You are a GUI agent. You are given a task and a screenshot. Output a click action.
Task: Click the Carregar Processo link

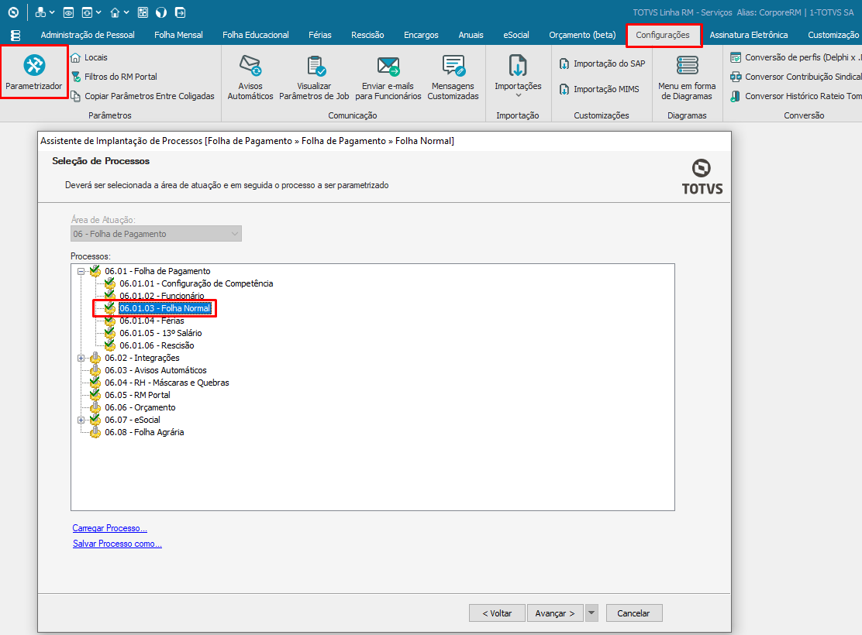[x=109, y=528]
